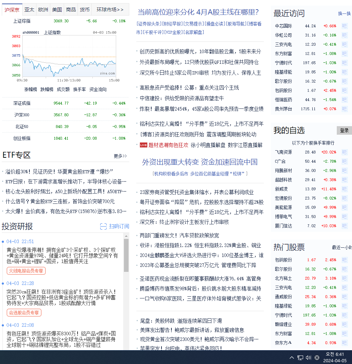The image size is (352, 364).
Task: Open 吧 icon for 宏德股份
Action: pyautogui.click(x=344, y=198)
